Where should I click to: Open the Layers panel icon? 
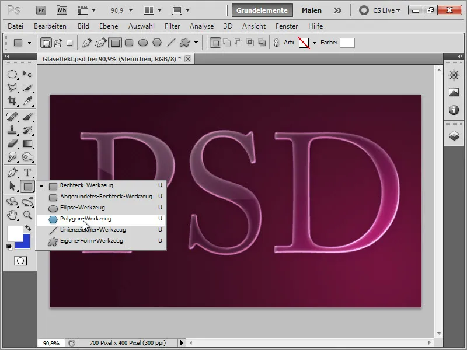[x=454, y=136]
